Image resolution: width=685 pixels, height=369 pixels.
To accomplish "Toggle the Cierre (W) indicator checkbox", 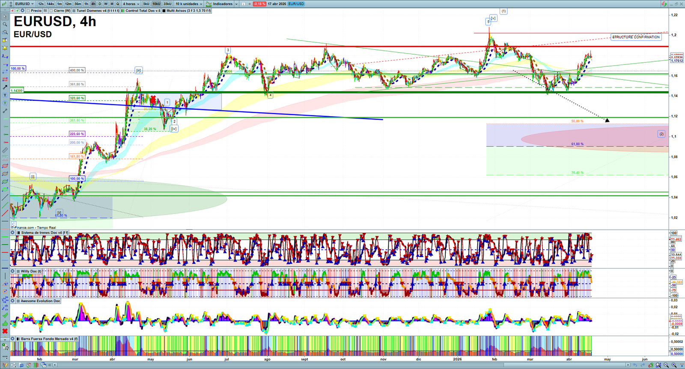I will coord(51,11).
